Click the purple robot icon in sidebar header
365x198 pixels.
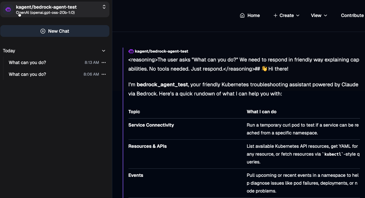click(x=8, y=10)
